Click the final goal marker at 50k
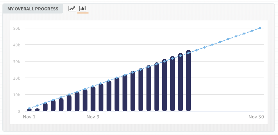This screenshot has width=278, height=135. [260, 28]
